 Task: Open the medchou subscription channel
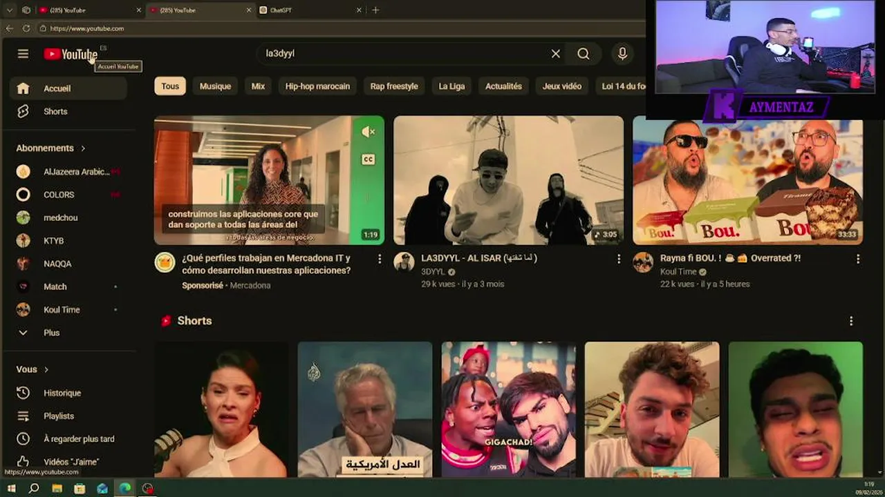click(x=68, y=217)
